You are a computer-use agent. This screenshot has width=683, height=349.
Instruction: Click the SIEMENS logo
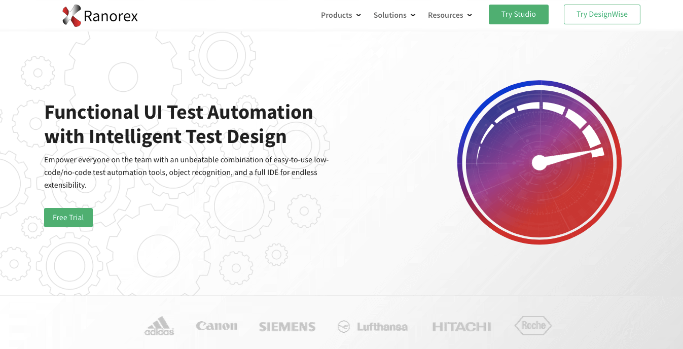coord(287,327)
